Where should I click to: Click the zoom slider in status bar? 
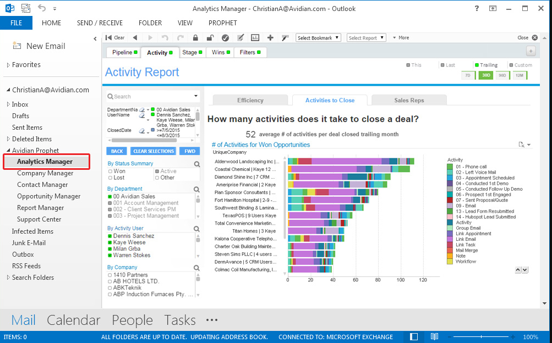[x=482, y=337]
